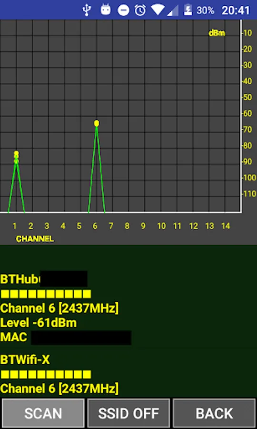The width and height of the screenshot is (257, 429).
Task: Select the topmost yellow marker on channel 1
Action: [x=16, y=153]
